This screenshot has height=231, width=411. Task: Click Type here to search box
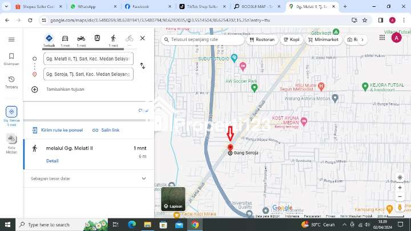click(x=62, y=225)
